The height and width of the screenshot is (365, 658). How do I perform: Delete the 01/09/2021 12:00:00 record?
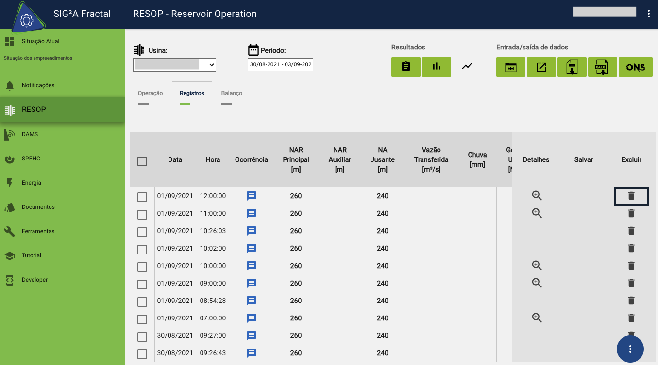[x=631, y=196]
